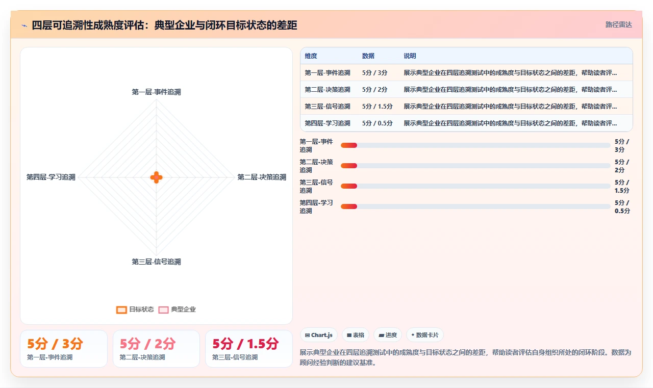Open the 5分 / 2分 stat card

coord(156,349)
